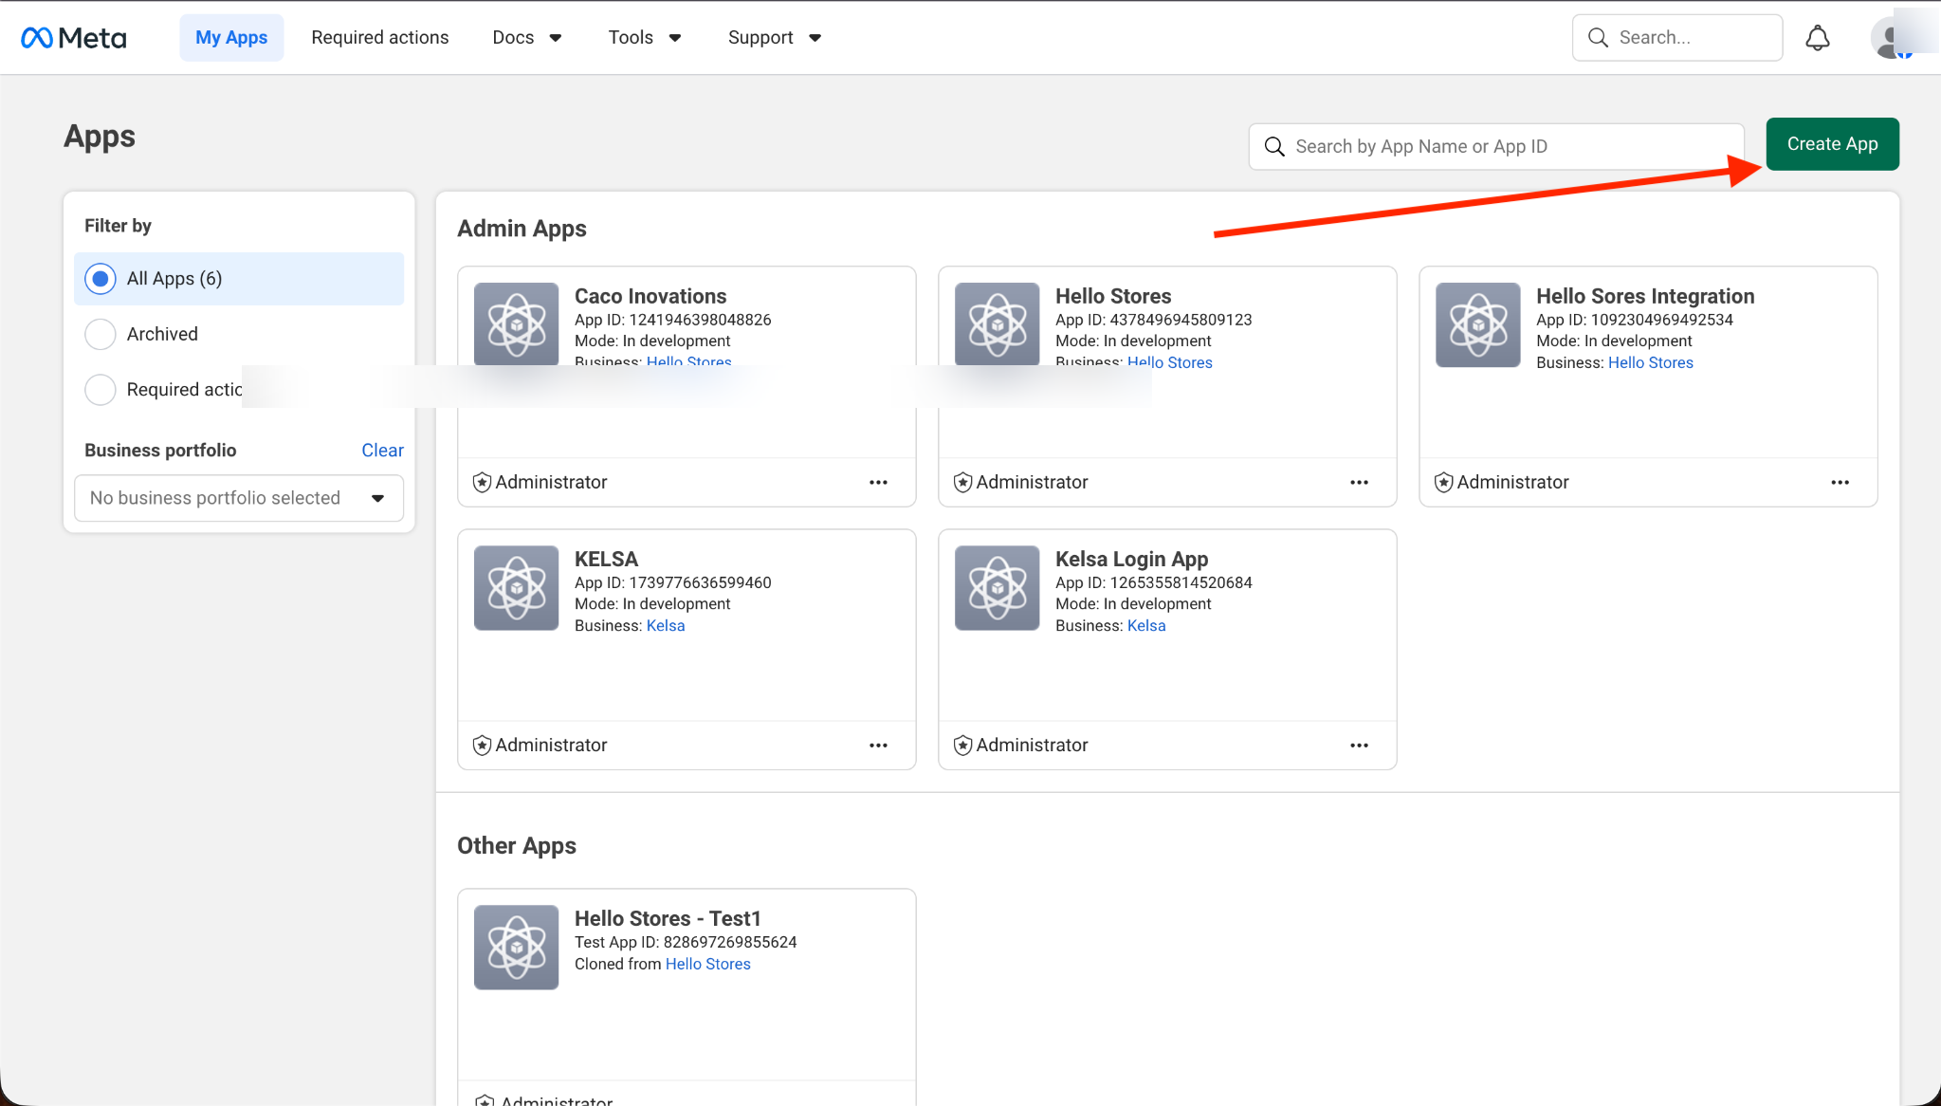Open more options for Kelsa Login App
This screenshot has width=1941, height=1106.
point(1359,745)
